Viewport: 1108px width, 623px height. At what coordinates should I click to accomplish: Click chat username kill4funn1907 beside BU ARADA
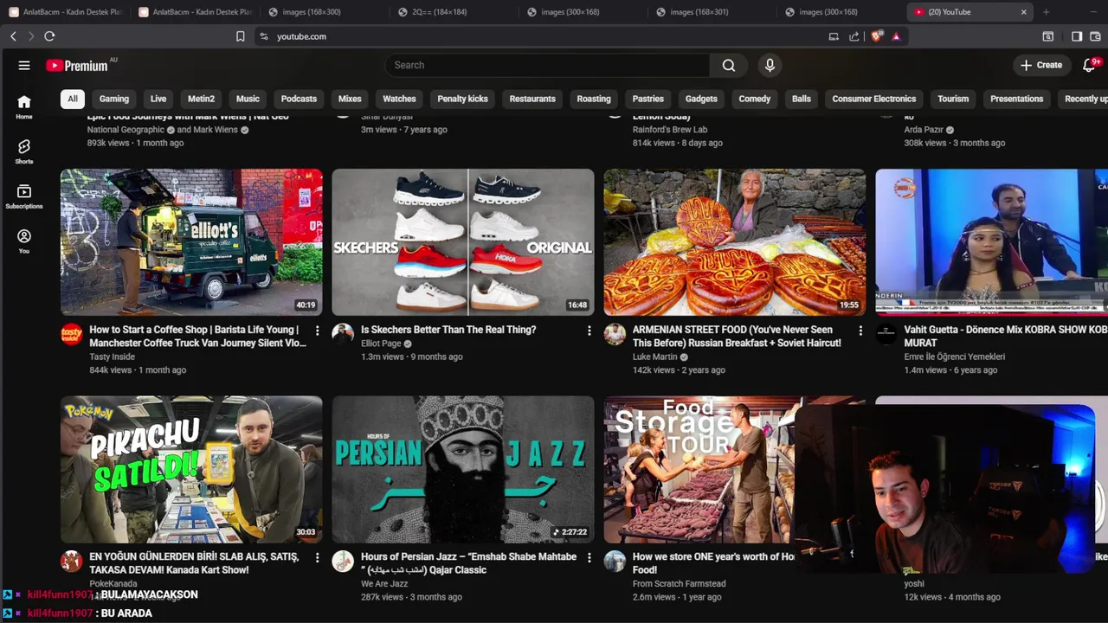(60, 613)
